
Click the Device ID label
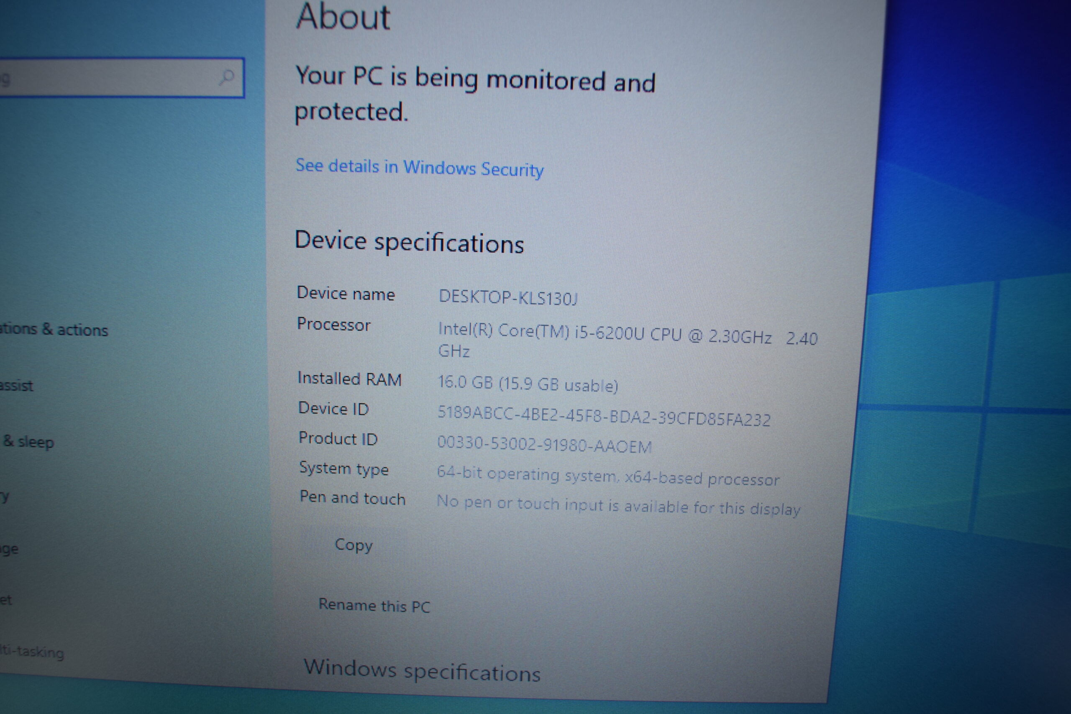click(333, 409)
